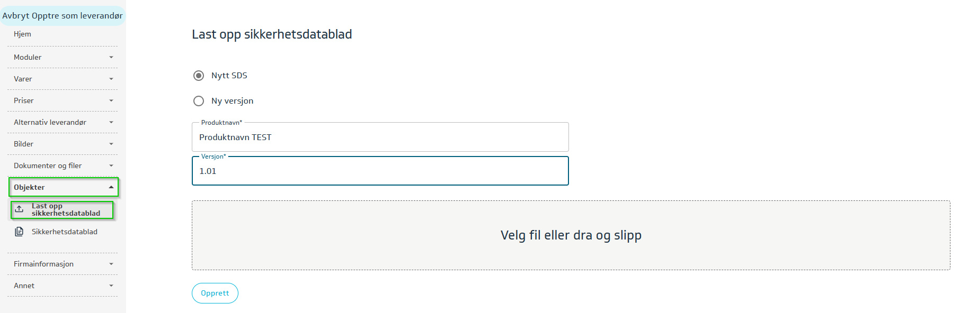969x313 pixels.
Task: Select the Ny versjon radio button
Action: point(199,101)
